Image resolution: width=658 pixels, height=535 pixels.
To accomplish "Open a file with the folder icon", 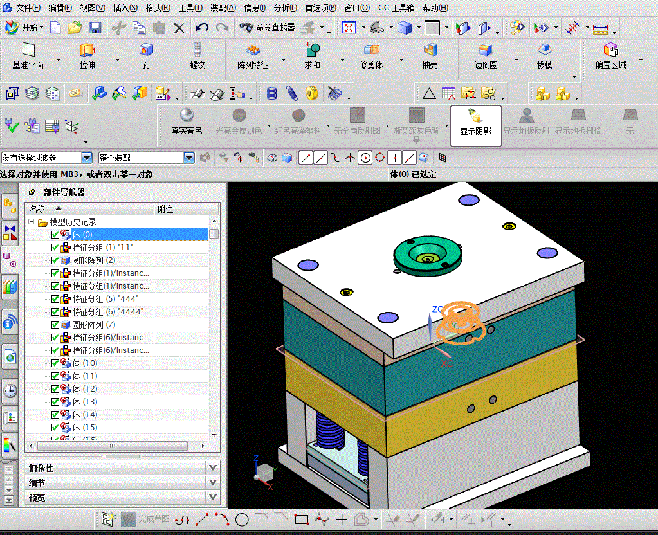I will 75,28.
